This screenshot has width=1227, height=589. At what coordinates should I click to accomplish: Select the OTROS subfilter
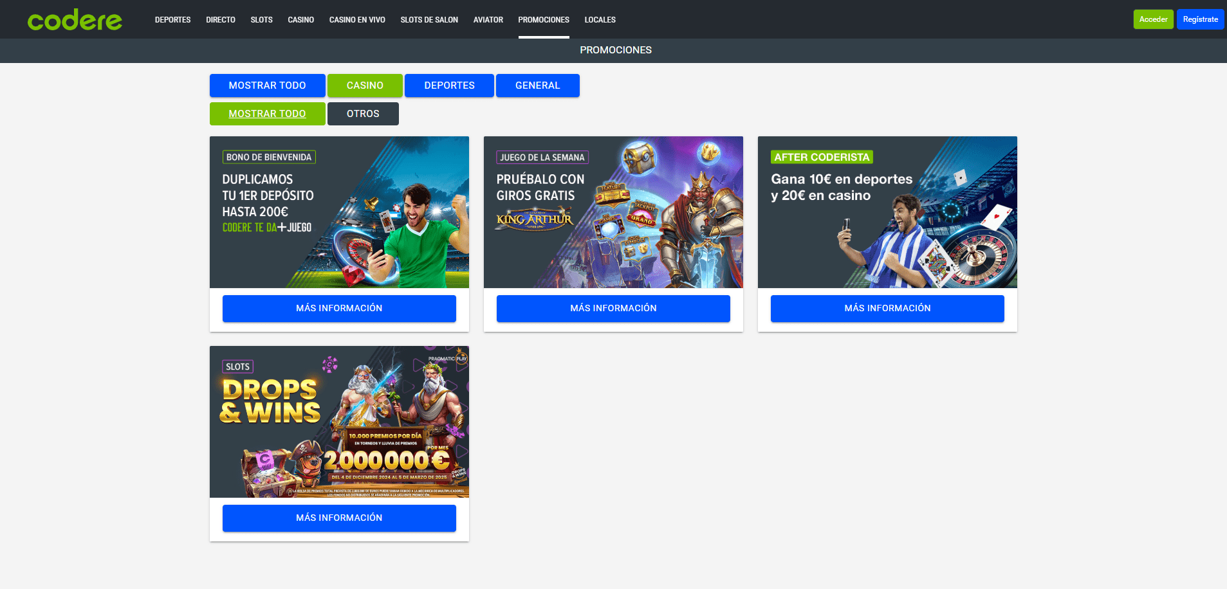pos(363,114)
